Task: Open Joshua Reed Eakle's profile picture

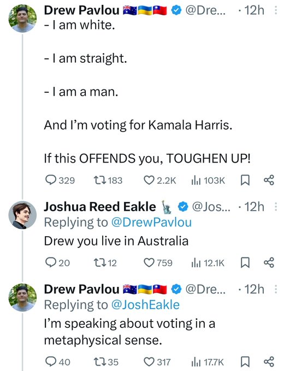Action: 22,215
